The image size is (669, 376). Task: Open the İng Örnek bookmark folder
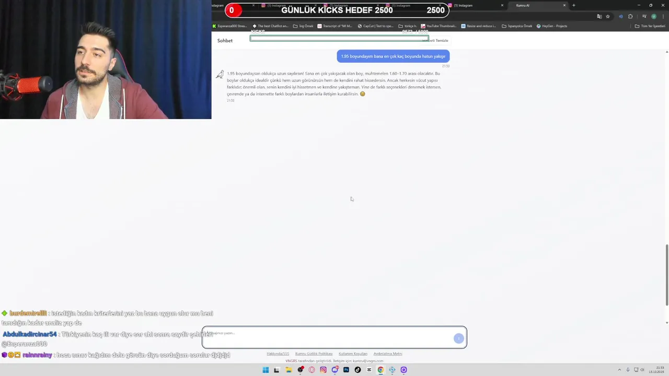[303, 26]
